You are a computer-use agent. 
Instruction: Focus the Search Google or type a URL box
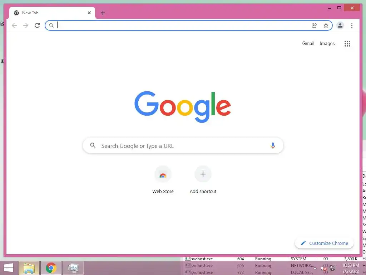point(183,145)
